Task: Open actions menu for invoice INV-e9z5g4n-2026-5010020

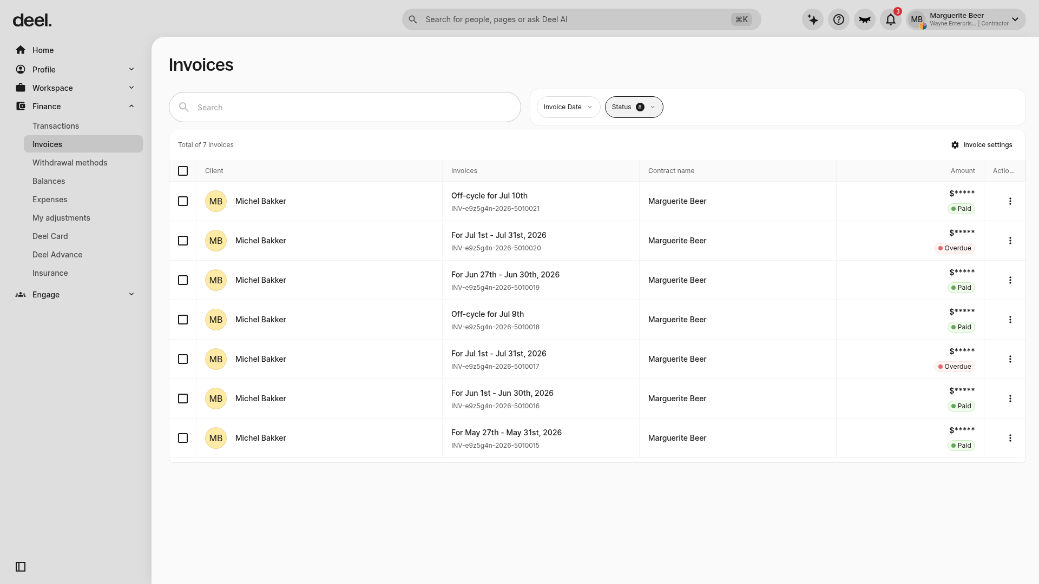Action: tap(1010, 241)
